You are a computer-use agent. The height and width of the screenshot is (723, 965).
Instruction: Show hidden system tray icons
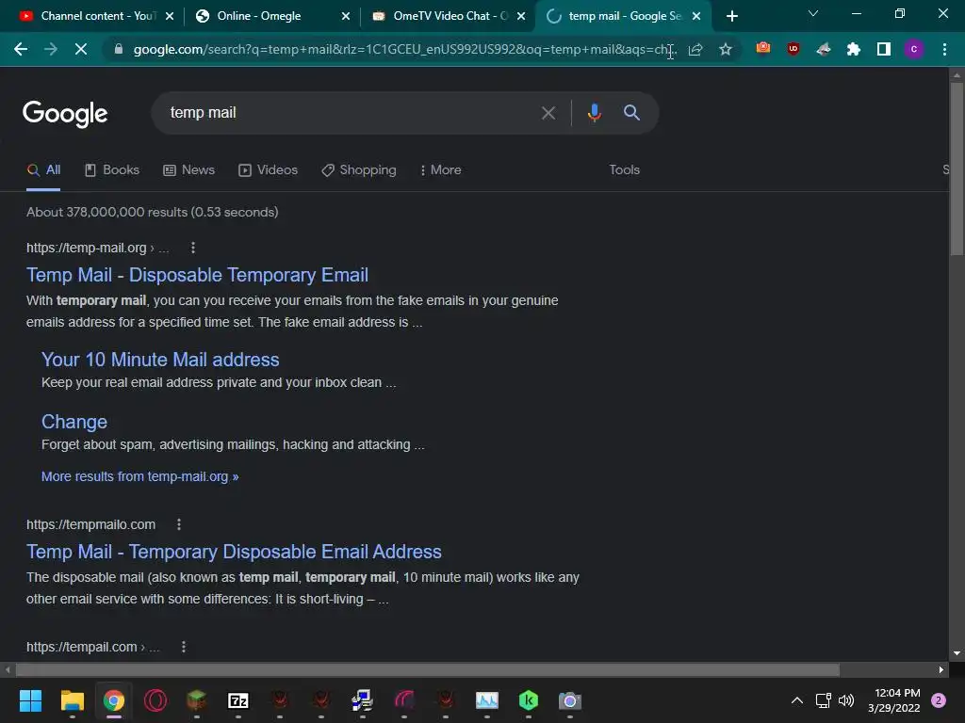[797, 700]
